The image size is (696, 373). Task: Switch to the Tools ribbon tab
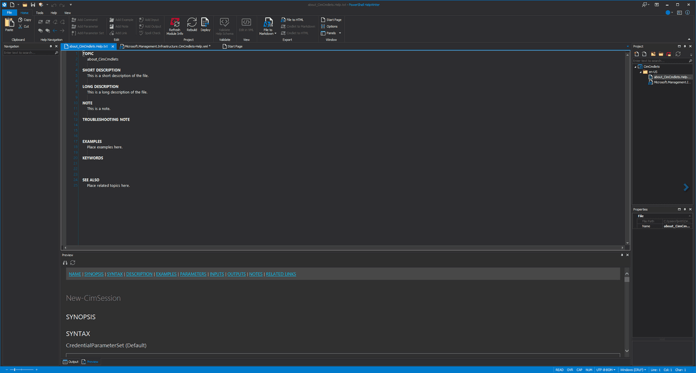[x=40, y=12]
